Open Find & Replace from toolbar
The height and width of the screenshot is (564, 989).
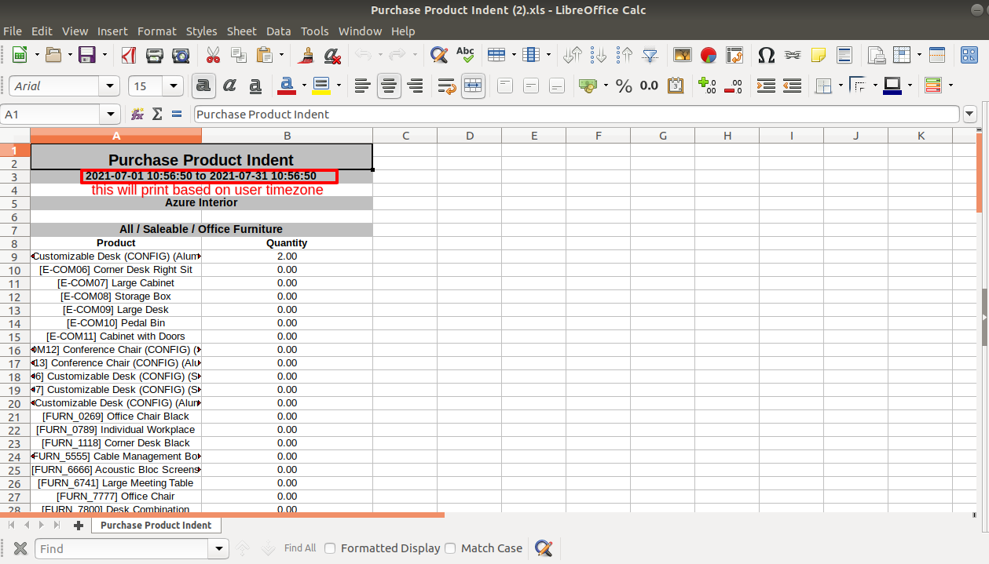pos(439,55)
